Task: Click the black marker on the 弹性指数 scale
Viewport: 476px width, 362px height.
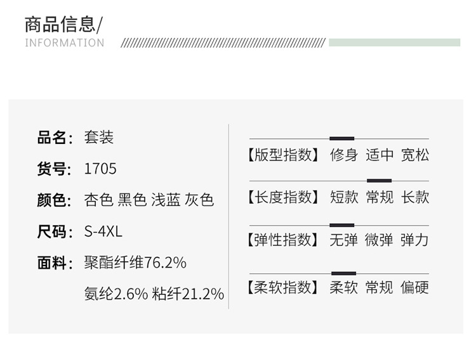Action: (x=341, y=224)
